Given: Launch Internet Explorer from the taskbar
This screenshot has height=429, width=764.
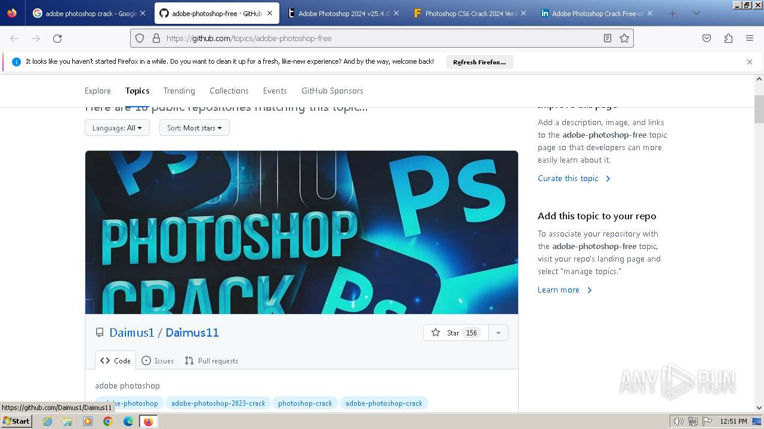Looking at the screenshot, I should [x=47, y=421].
